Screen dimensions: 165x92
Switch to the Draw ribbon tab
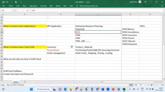pyautogui.click(x=24, y=6)
